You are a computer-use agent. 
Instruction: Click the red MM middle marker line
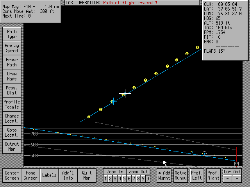coord(236,155)
